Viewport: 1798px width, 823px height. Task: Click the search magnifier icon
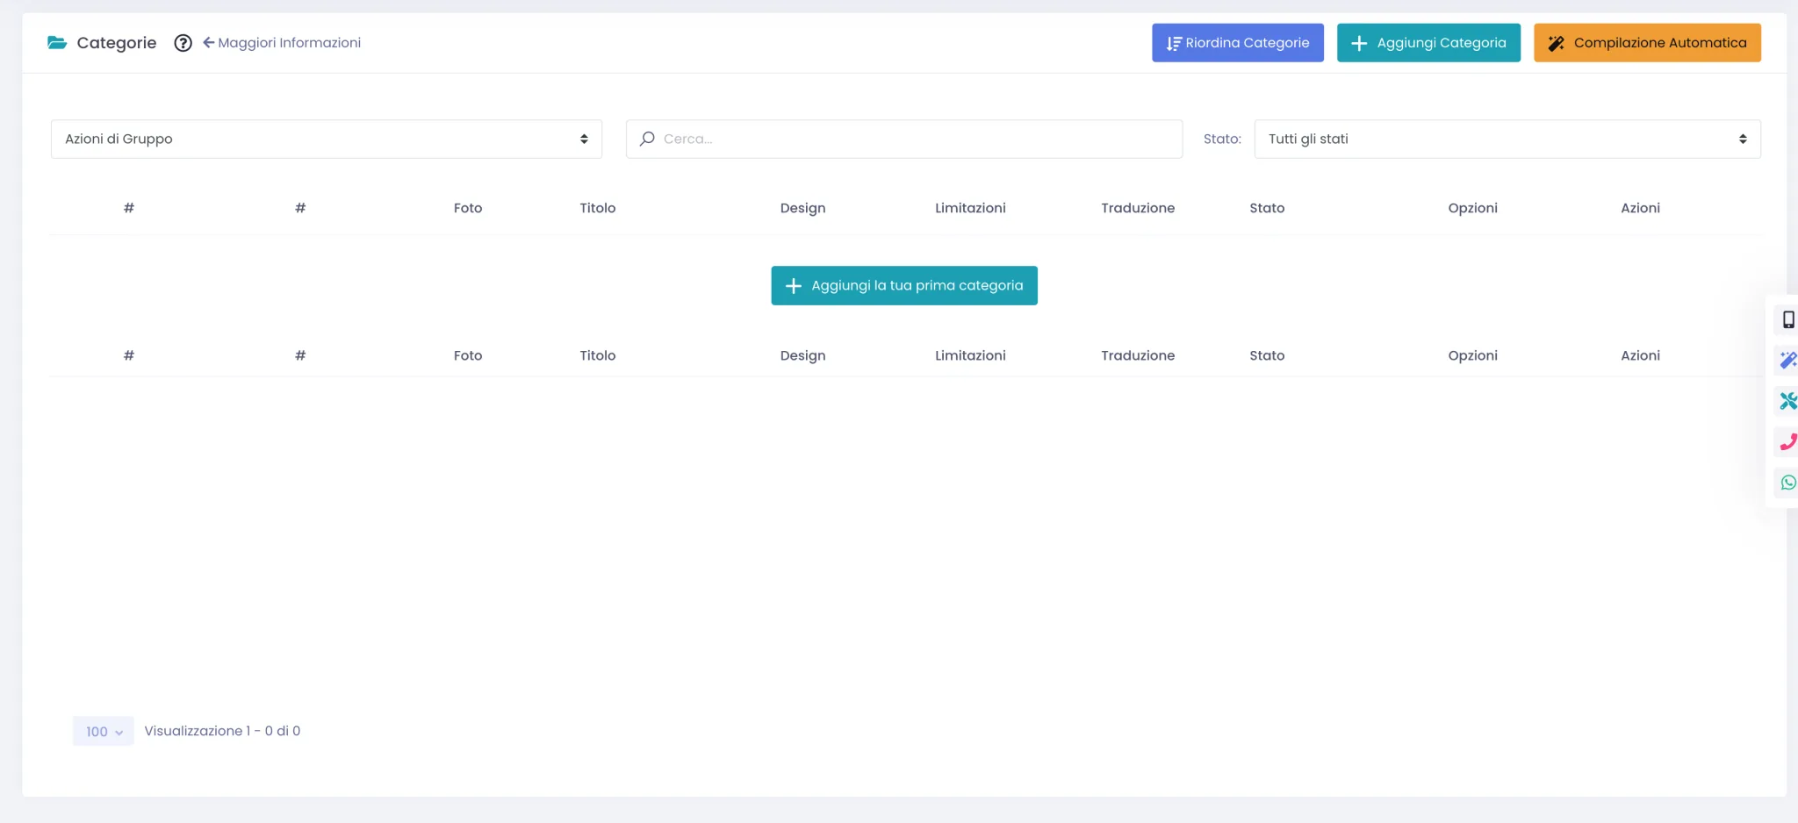pyautogui.click(x=647, y=139)
